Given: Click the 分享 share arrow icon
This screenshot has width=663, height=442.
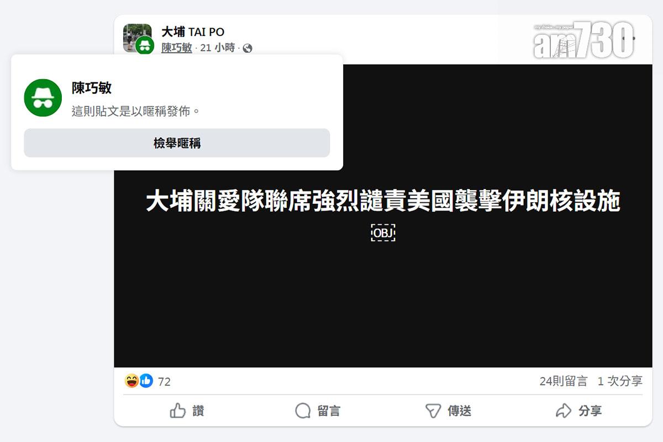Looking at the screenshot, I should pyautogui.click(x=563, y=411).
